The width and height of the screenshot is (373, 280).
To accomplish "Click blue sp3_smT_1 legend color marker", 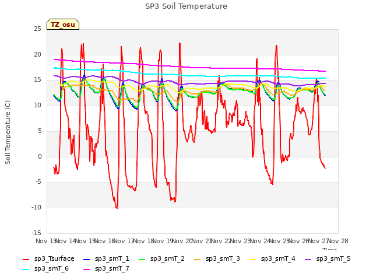I will click(x=87, y=259).
